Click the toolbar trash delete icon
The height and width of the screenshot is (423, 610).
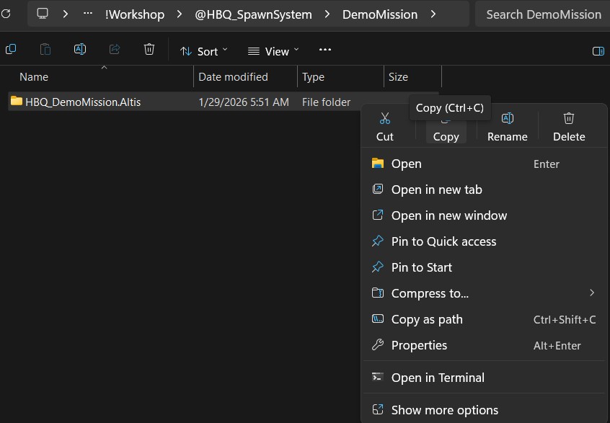(149, 50)
